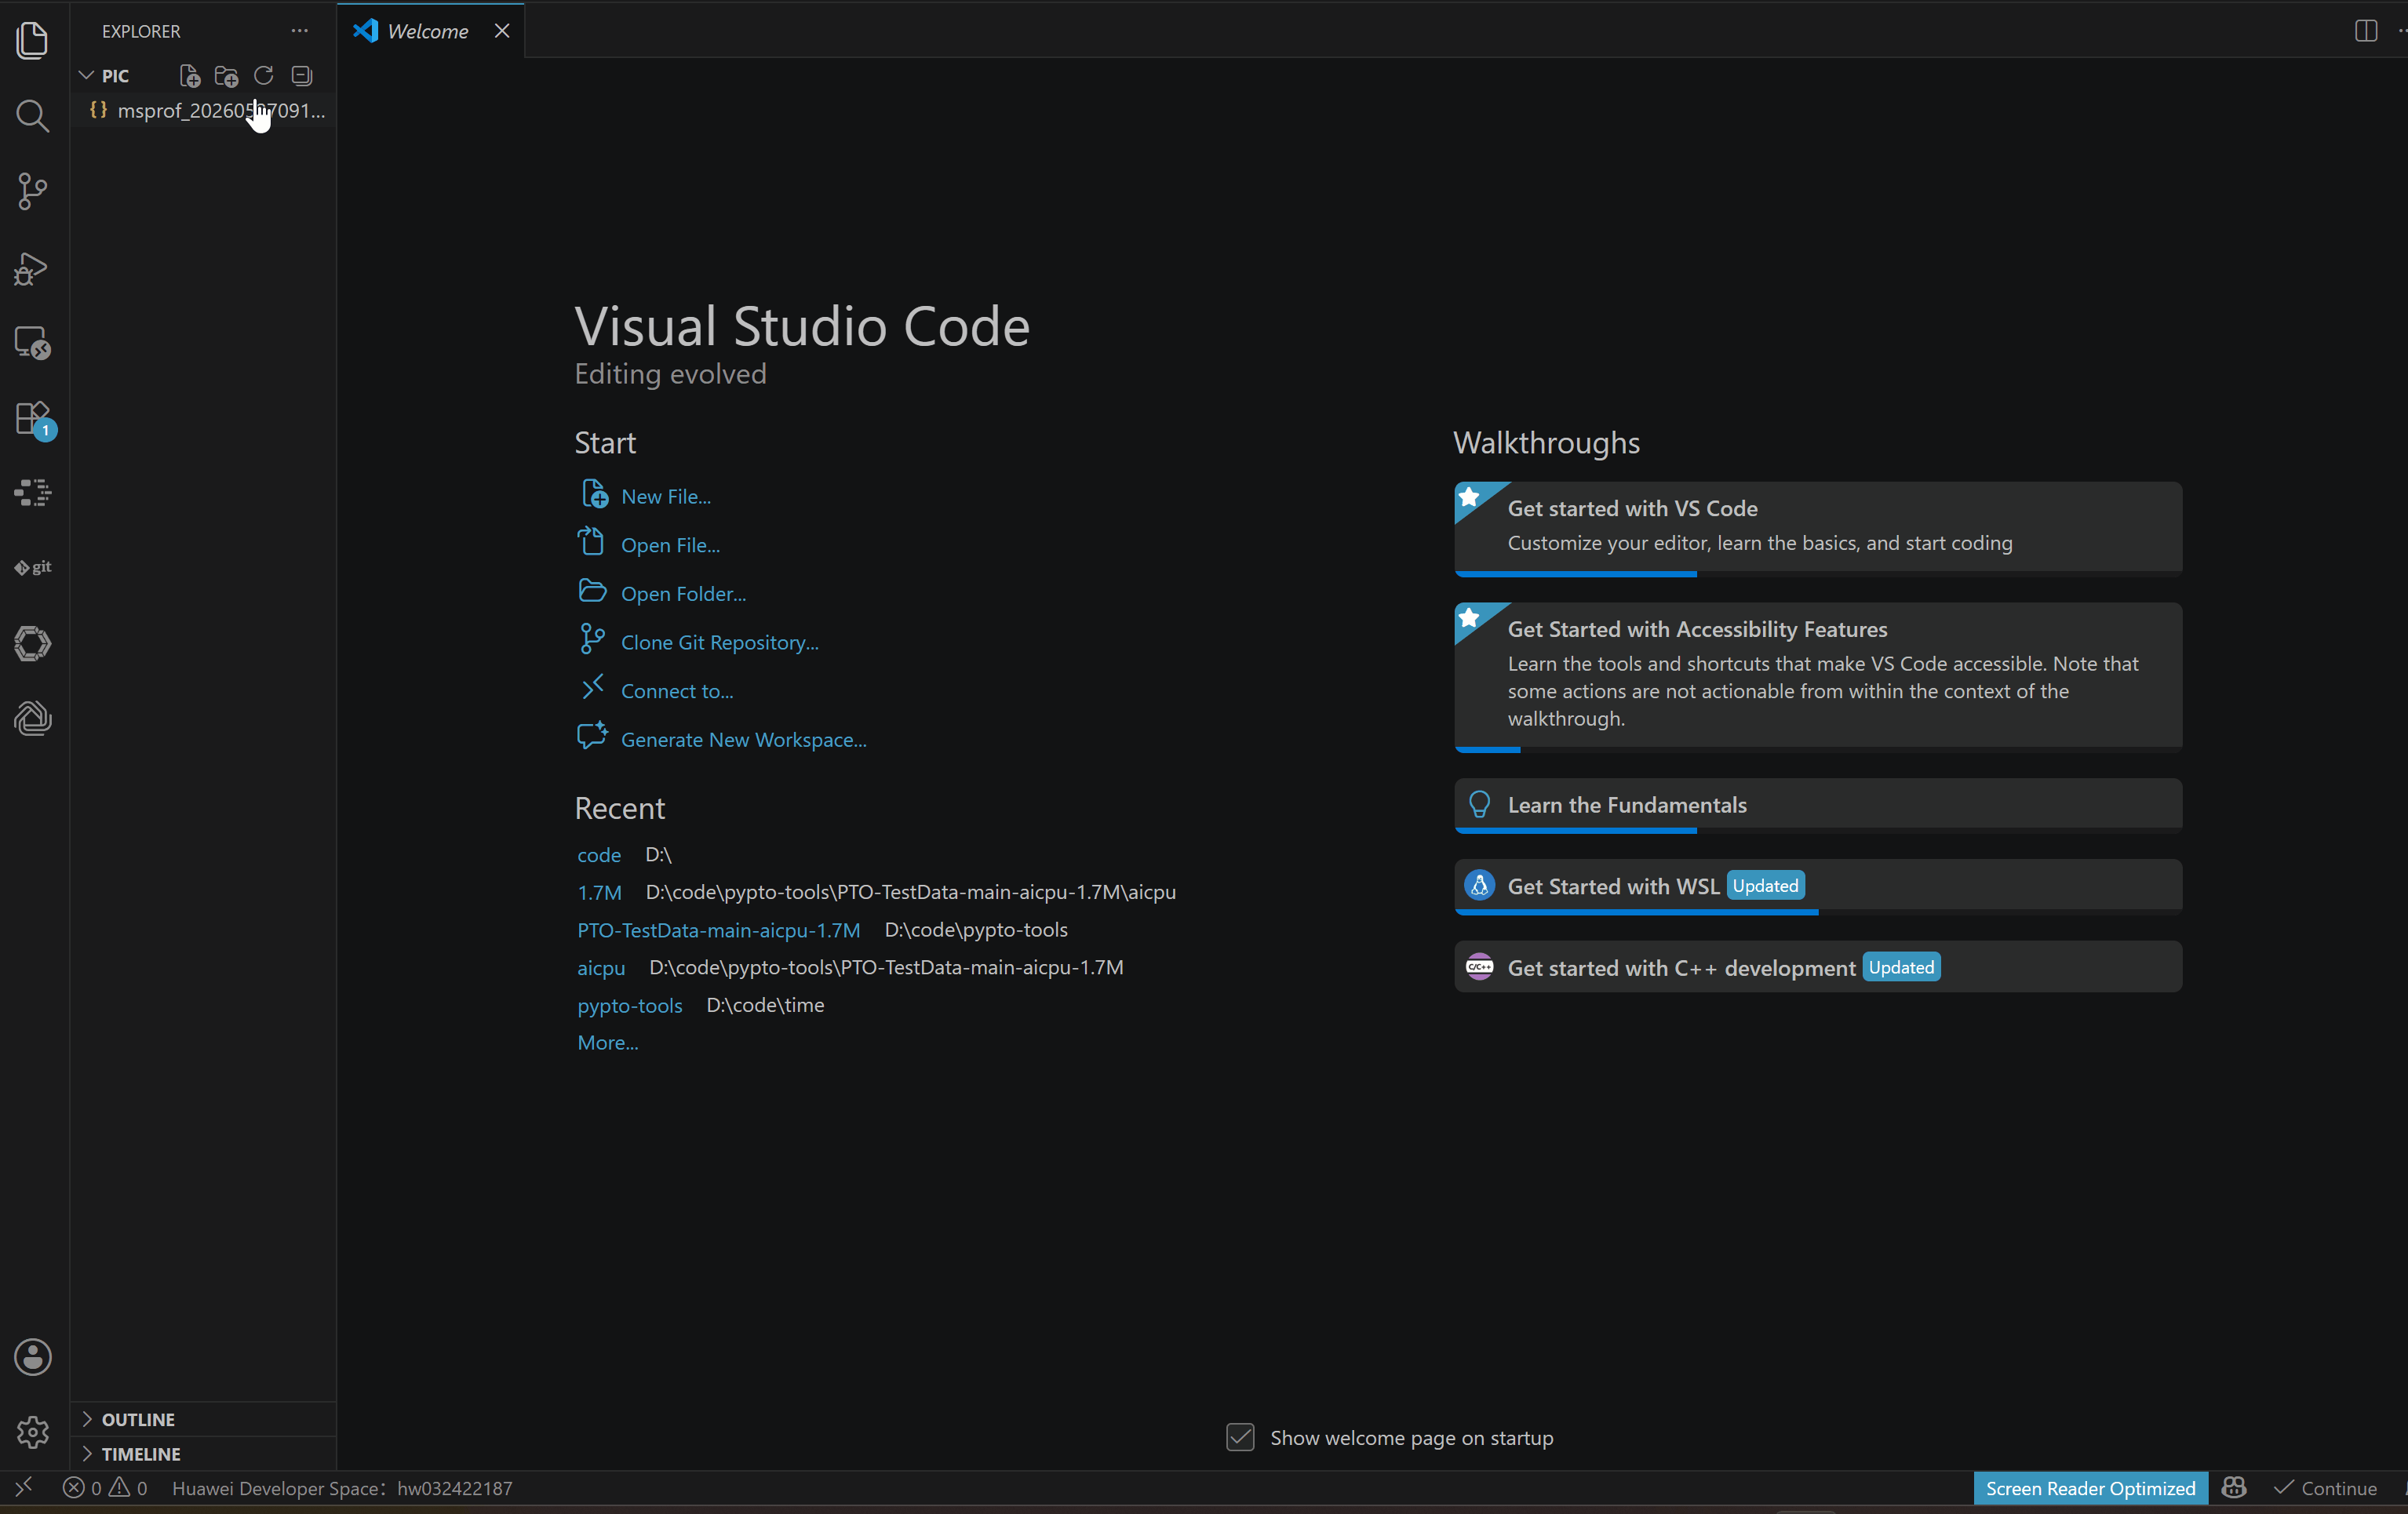Open the Copilot status bar icon
Screen dimensions: 2408x1514
pyautogui.click(x=2234, y=1488)
